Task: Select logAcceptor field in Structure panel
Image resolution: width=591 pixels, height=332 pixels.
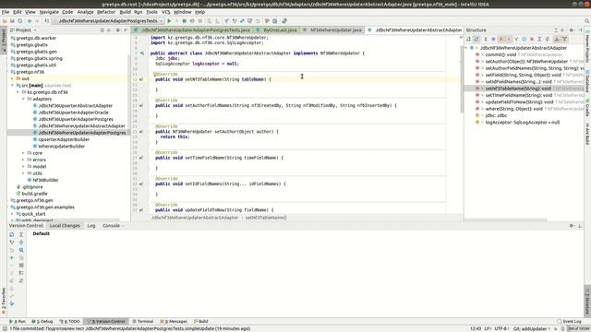Action: tap(522, 123)
